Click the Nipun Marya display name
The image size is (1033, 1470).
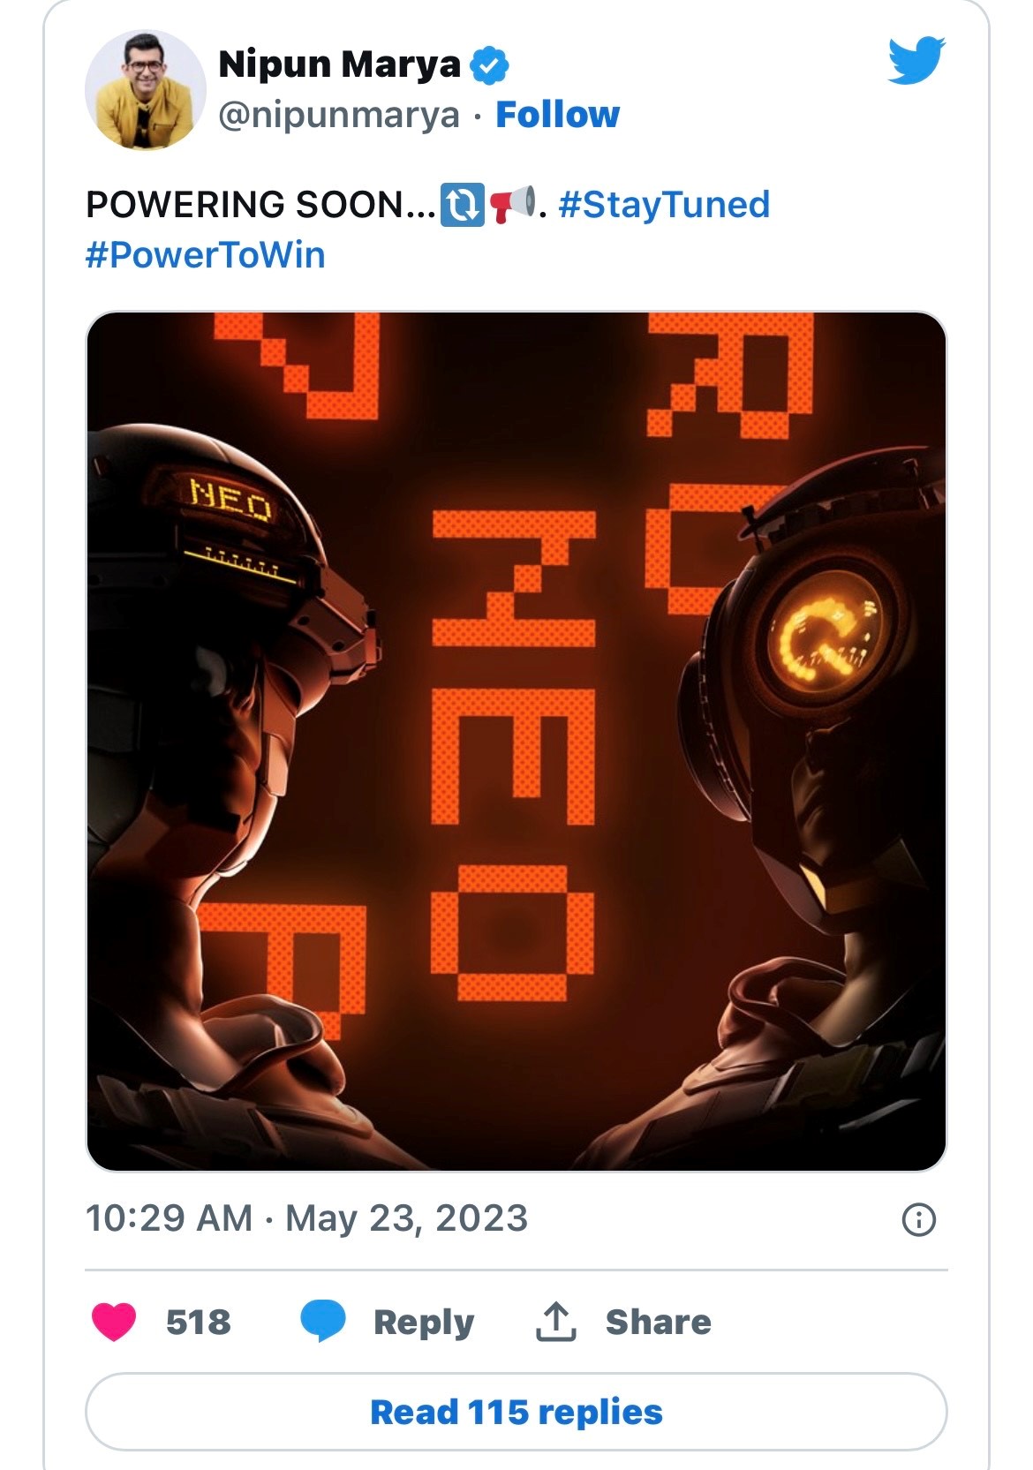tap(339, 64)
